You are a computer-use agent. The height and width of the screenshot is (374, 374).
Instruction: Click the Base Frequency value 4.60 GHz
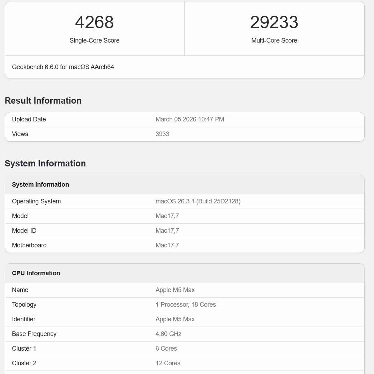pyautogui.click(x=169, y=334)
